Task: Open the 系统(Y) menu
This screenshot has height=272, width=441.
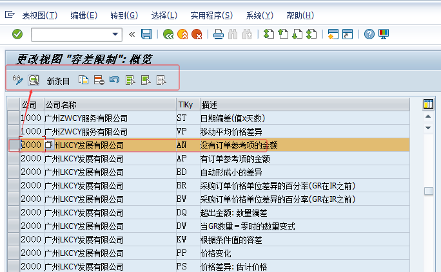Action: click(x=259, y=15)
